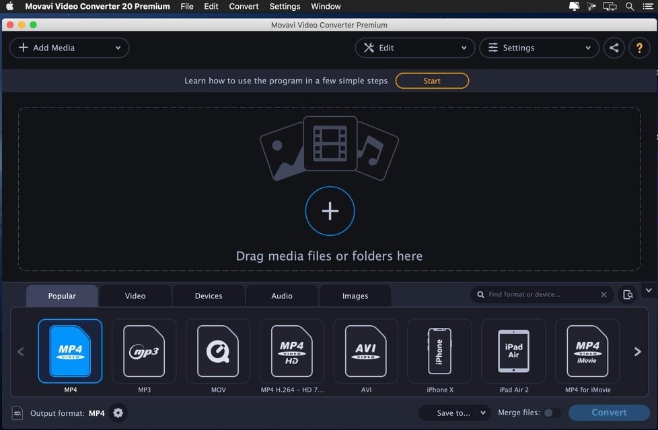
Task: Toggle the Merge files switch
Action: (551, 413)
